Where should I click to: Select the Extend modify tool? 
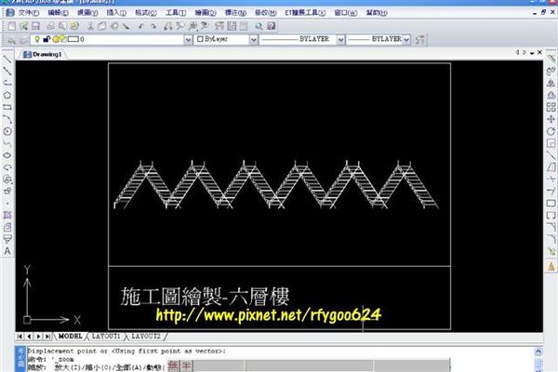click(551, 192)
